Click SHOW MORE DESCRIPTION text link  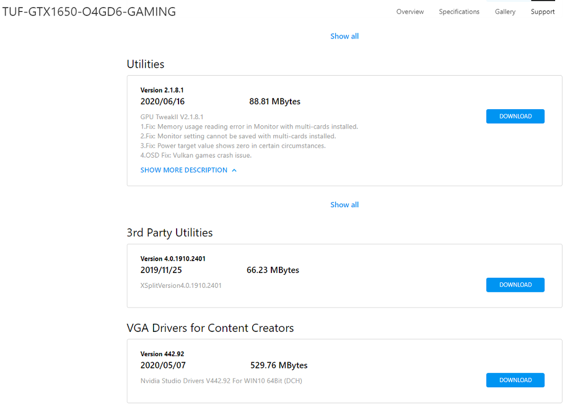[184, 170]
